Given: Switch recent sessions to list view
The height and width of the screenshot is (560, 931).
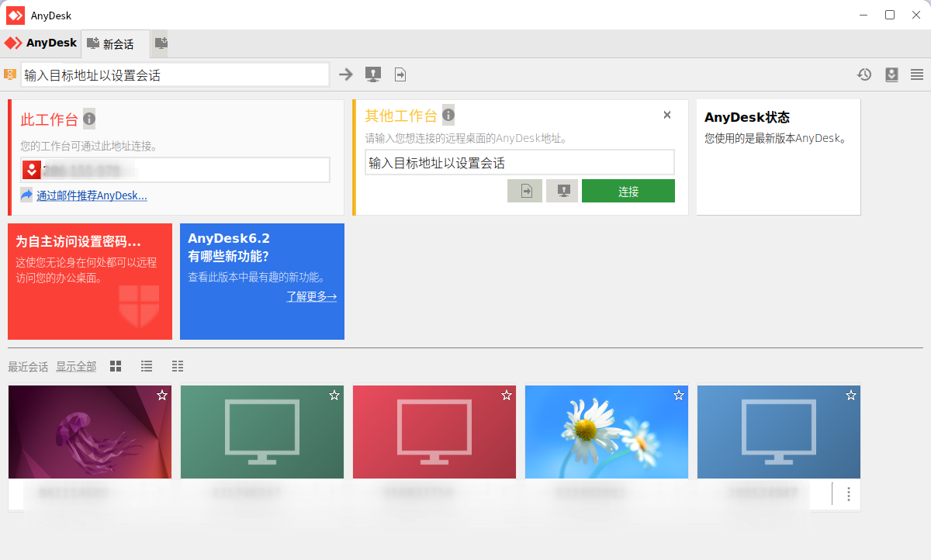Looking at the screenshot, I should click(x=147, y=366).
